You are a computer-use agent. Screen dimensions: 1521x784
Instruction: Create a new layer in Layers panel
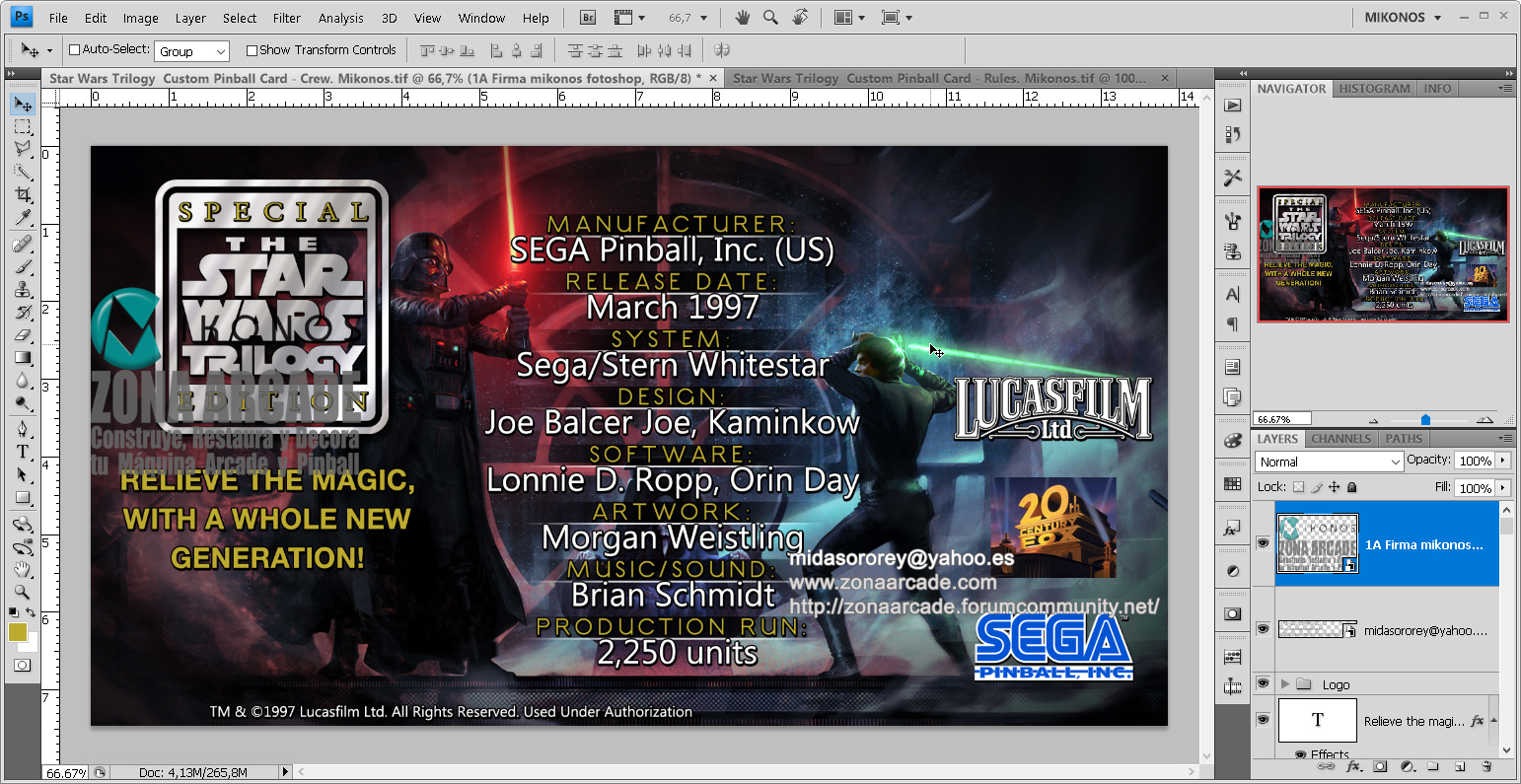point(1460,766)
